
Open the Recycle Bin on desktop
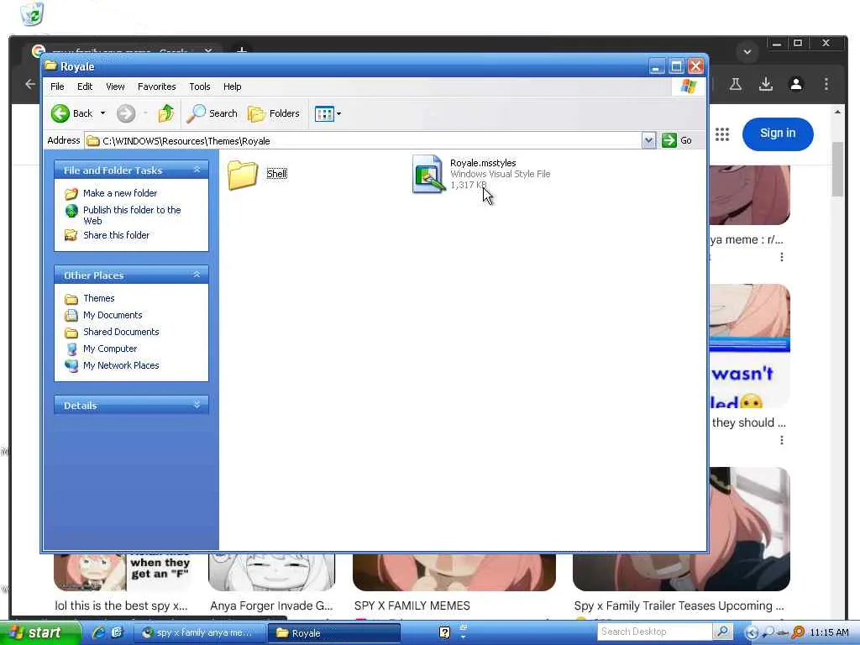pos(33,13)
